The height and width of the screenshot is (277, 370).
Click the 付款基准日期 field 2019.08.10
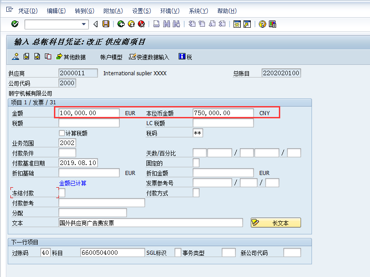coord(78,163)
